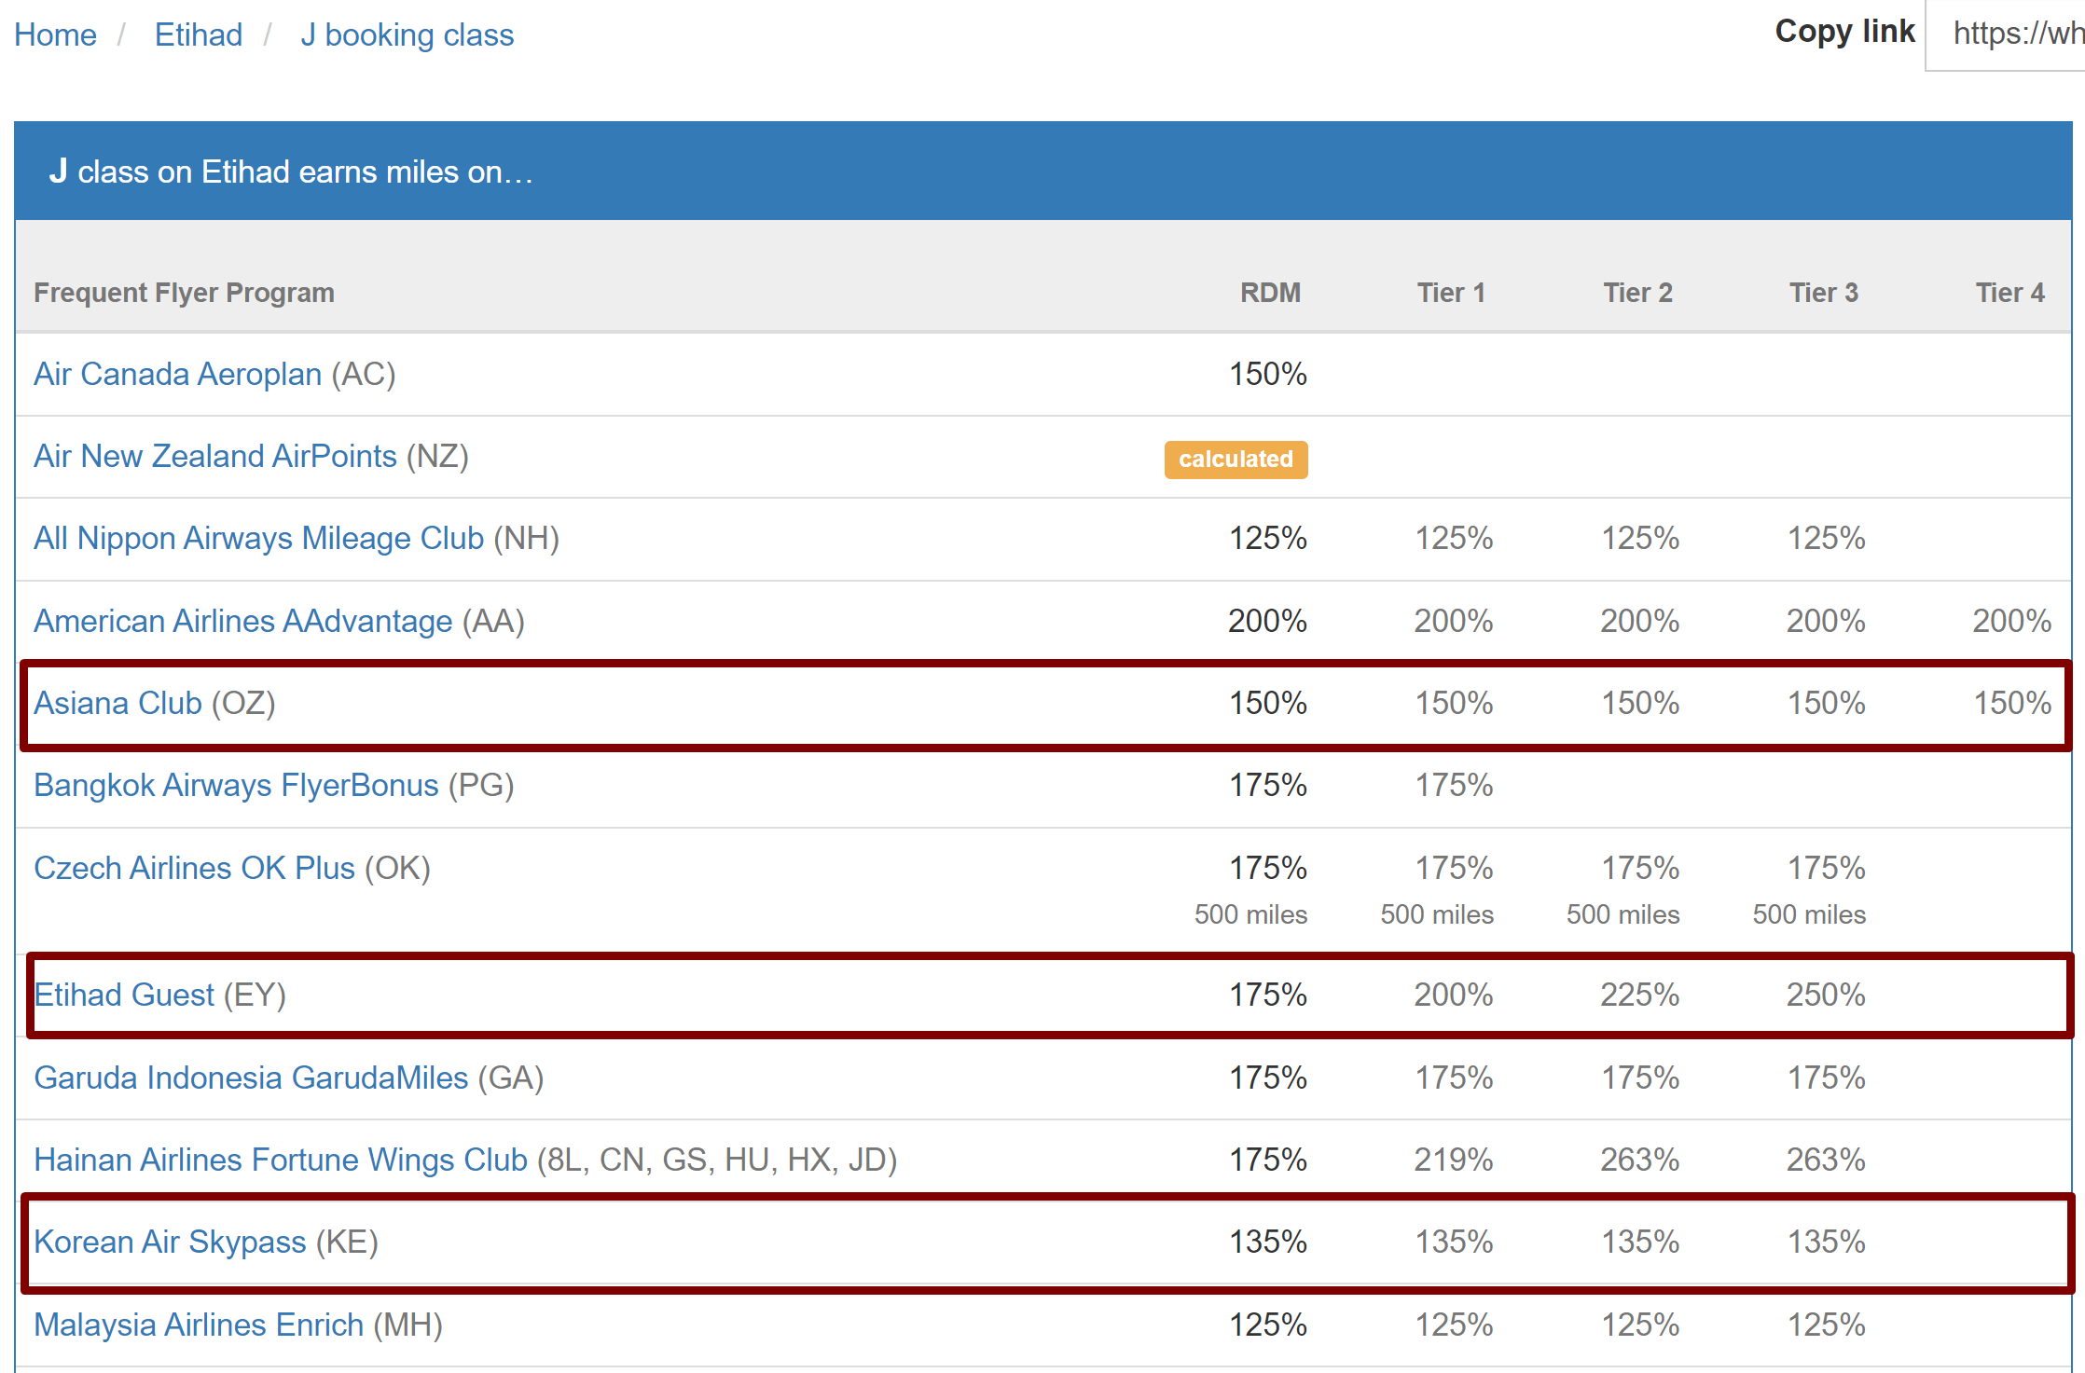Select Hainan Airlines 263% Tier 2 value
Image resolution: width=2085 pixels, height=1373 pixels.
coord(1640,1160)
